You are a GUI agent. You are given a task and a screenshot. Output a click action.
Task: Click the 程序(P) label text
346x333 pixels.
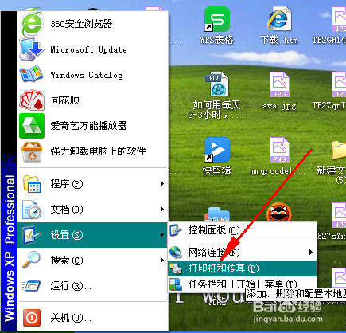[67, 184]
